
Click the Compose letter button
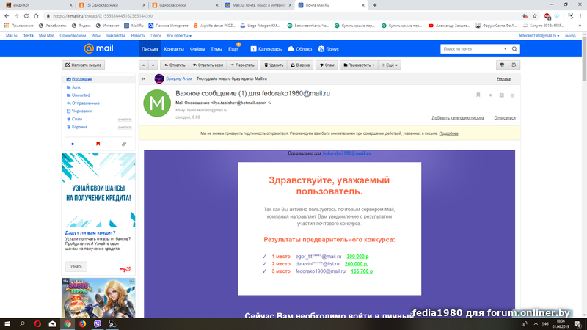[x=83, y=65]
